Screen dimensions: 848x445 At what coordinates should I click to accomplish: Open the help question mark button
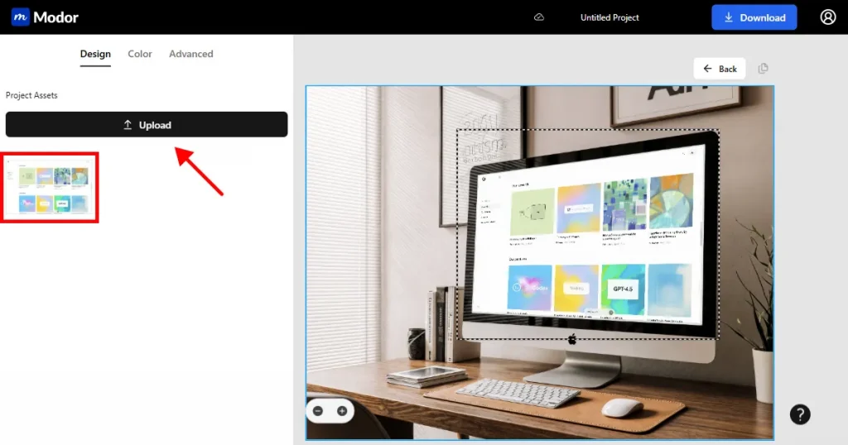pyautogui.click(x=800, y=414)
